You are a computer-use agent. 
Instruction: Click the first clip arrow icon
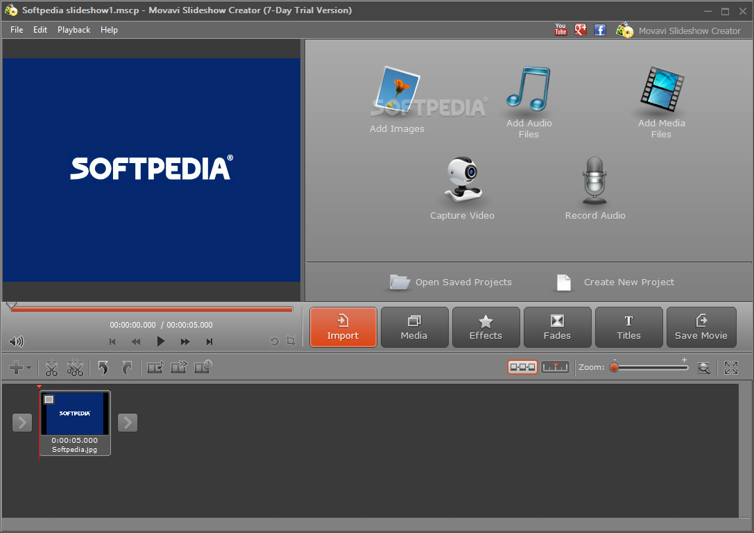pyautogui.click(x=155, y=368)
